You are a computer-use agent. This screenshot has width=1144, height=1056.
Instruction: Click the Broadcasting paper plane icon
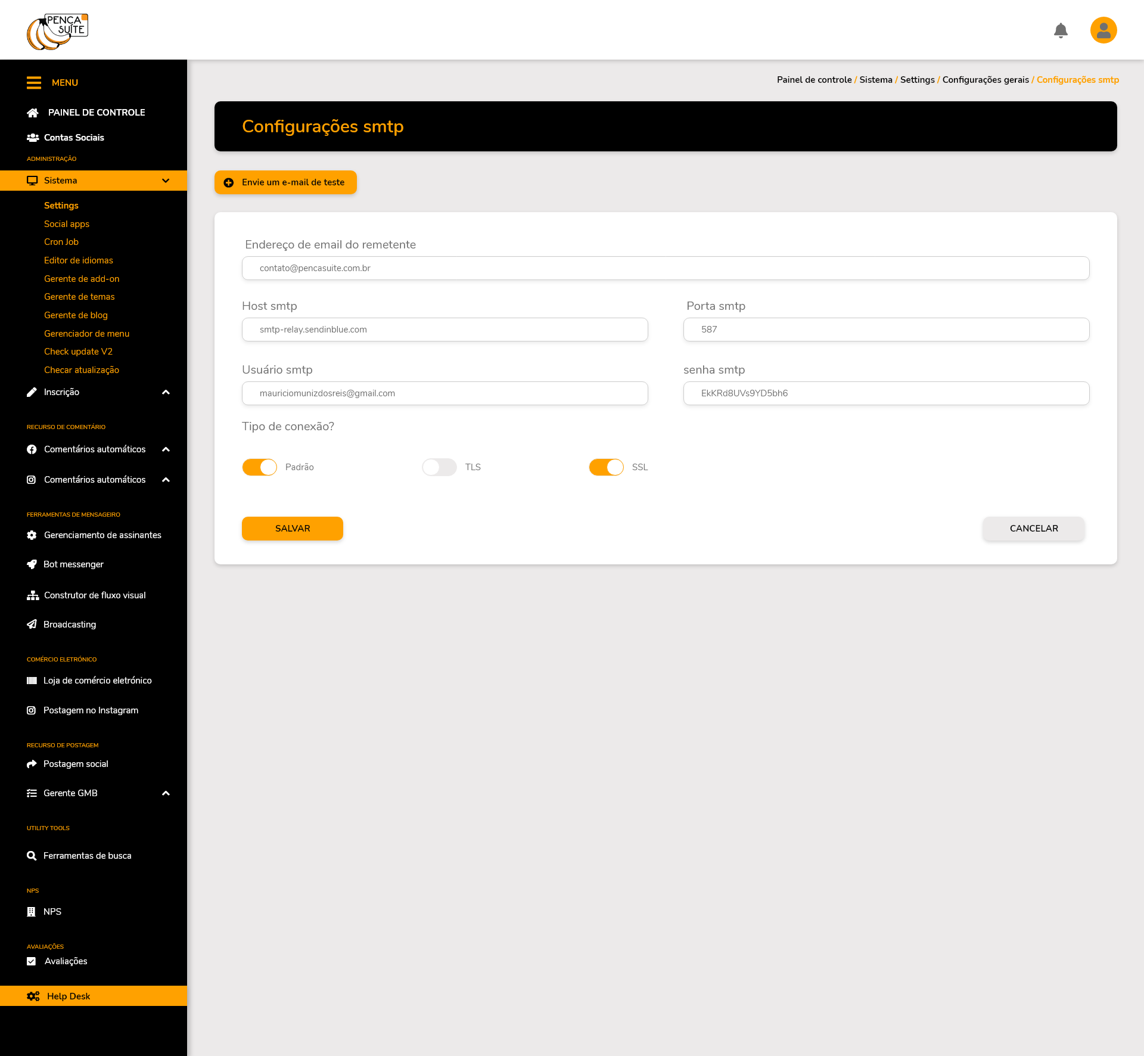[32, 625]
